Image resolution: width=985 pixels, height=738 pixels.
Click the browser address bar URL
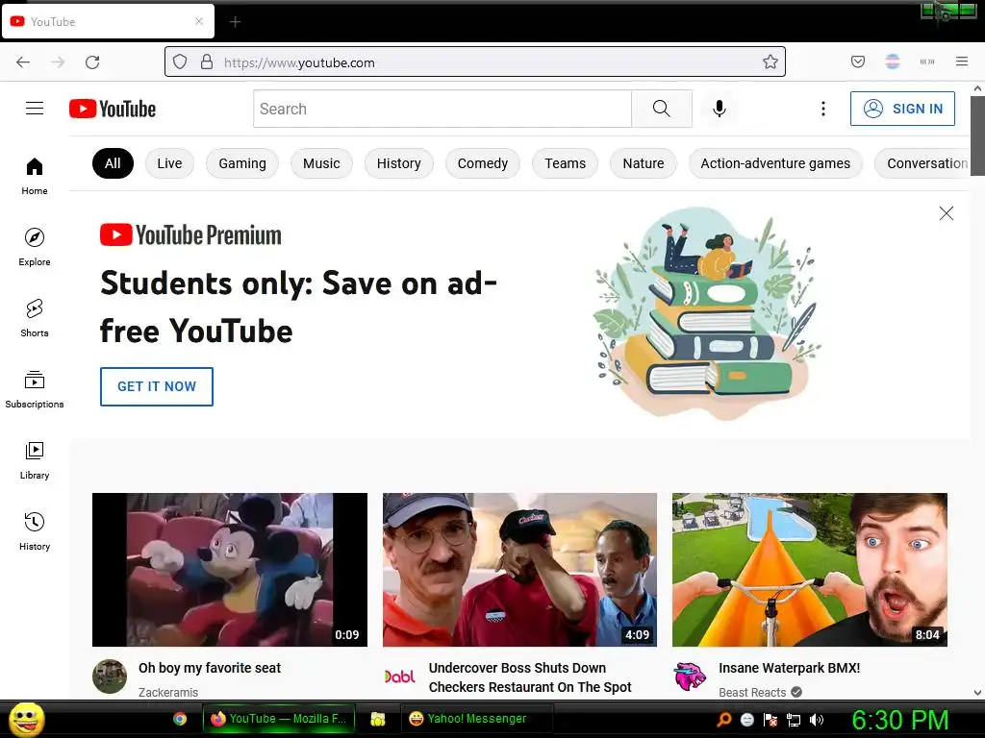(x=475, y=62)
